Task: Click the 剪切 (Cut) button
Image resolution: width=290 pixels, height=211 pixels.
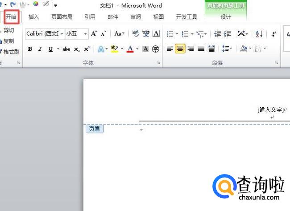Action: click(x=8, y=30)
